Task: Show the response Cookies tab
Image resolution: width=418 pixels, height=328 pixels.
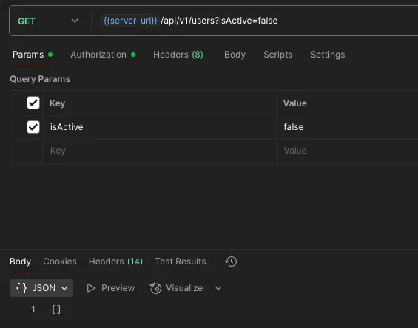Action: click(x=60, y=262)
